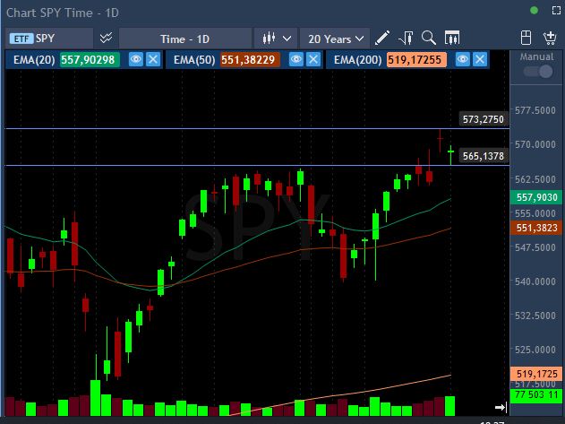Open the indicators tool icon
Viewport: 565px width, 424px height.
pyautogui.click(x=406, y=38)
